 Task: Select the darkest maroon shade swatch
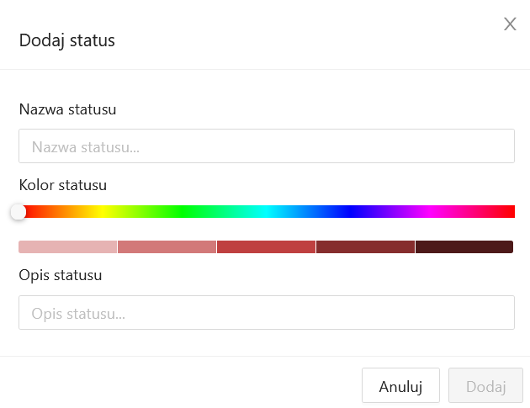point(464,246)
